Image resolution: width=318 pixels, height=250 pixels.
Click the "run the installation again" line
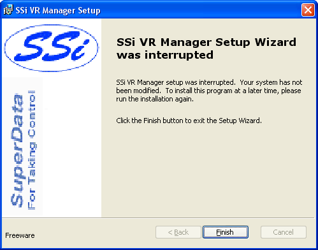coord(155,99)
